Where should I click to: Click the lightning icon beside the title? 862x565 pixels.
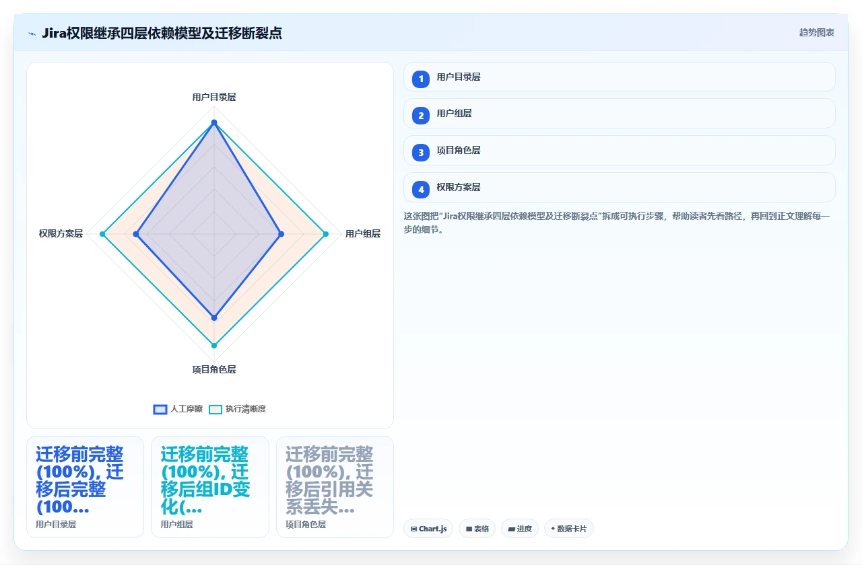pos(32,33)
